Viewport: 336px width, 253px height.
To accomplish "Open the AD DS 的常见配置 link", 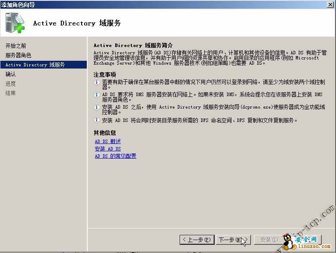I will pos(115,156).
